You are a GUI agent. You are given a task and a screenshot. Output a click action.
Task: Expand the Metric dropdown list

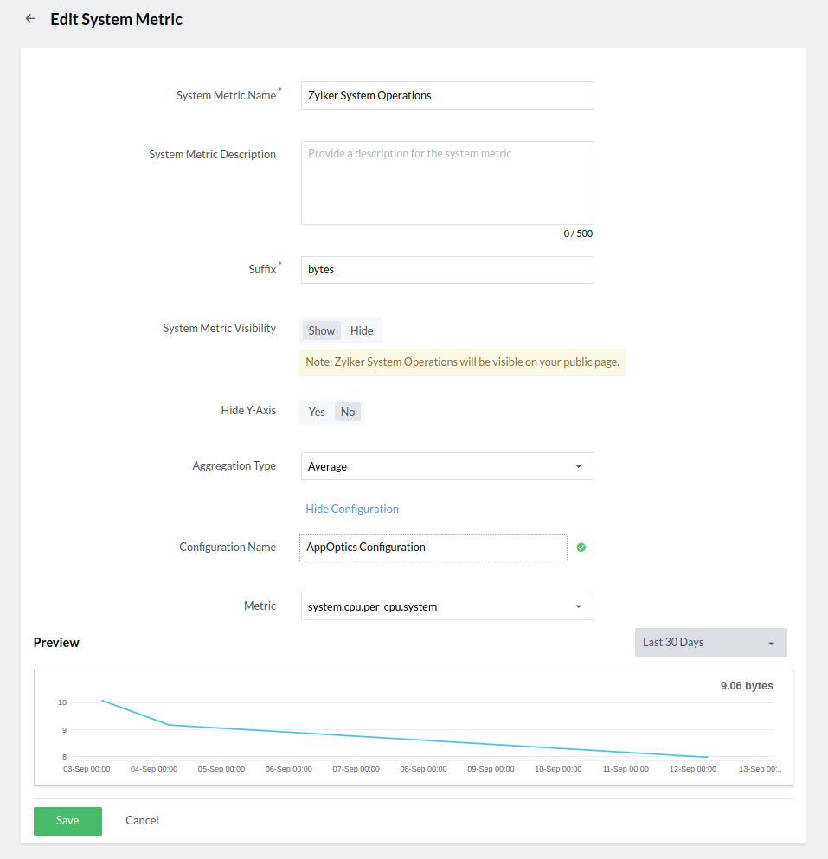(446, 606)
